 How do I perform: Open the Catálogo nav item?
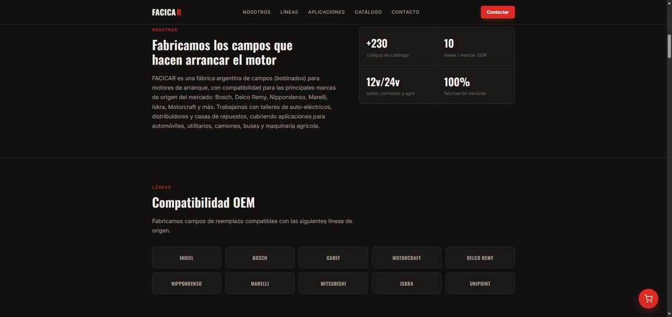coord(368,12)
